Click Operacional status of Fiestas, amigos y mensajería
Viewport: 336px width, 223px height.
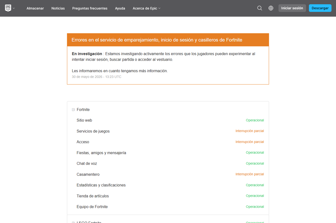pos(255,152)
